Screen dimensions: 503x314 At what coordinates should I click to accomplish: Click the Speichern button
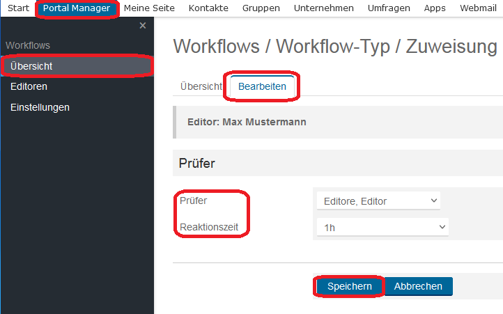pyautogui.click(x=349, y=286)
